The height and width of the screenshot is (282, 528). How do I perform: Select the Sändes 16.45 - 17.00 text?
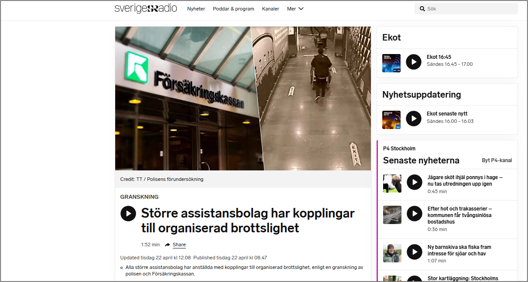449,65
